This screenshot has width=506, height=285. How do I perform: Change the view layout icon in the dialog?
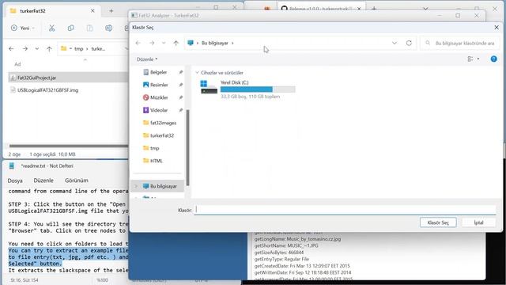[470, 59]
